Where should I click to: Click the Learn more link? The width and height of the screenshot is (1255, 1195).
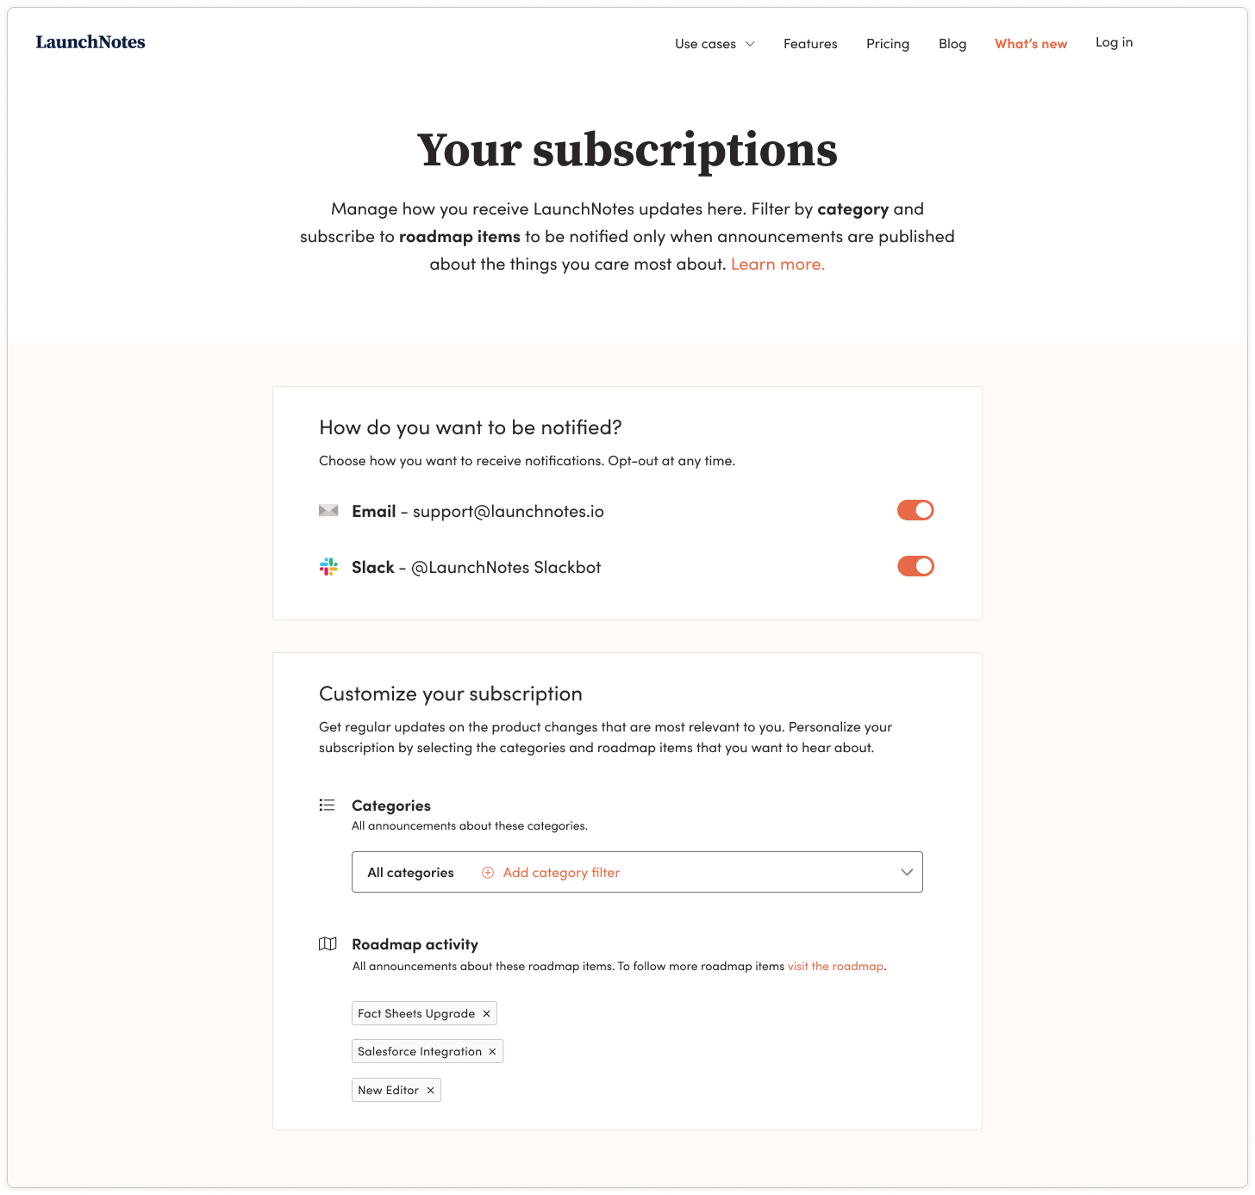click(777, 264)
